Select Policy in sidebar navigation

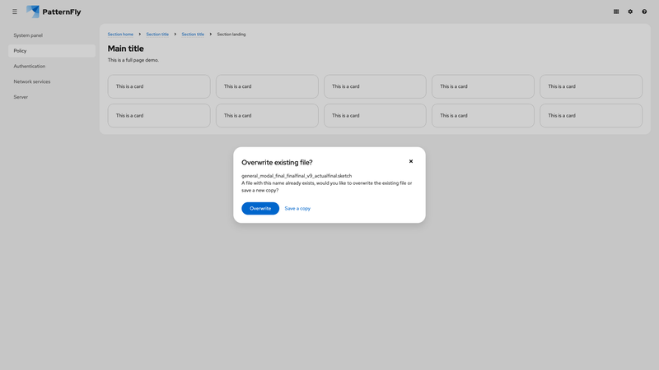point(21,51)
